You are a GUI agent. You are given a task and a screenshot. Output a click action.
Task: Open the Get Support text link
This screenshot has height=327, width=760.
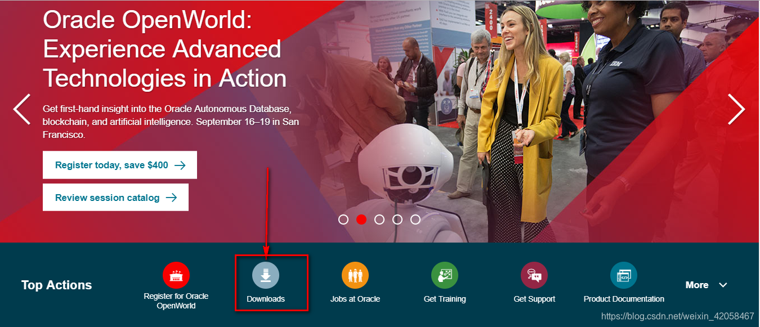coord(534,299)
